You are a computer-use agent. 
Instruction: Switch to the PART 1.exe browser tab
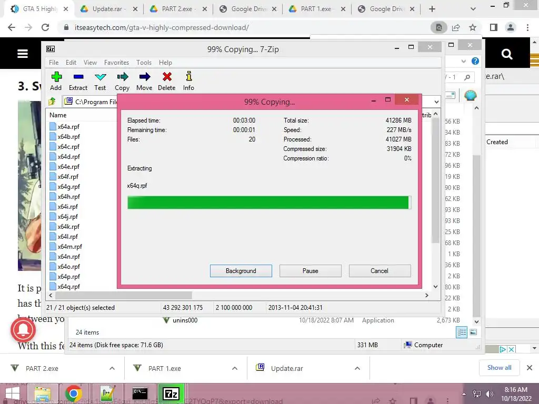pyautogui.click(x=316, y=9)
